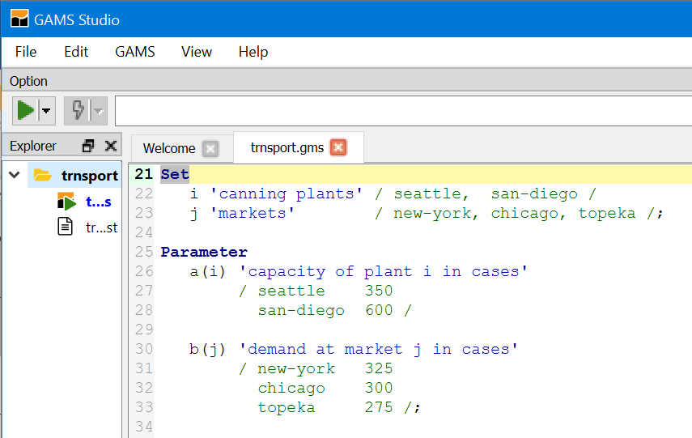The width and height of the screenshot is (692, 438).
Task: Open the File menu
Action: (26, 52)
